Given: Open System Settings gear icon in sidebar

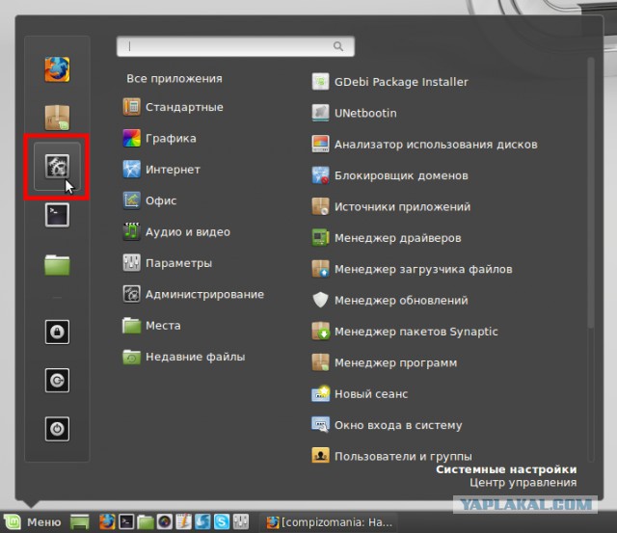Looking at the screenshot, I should coord(57,166).
